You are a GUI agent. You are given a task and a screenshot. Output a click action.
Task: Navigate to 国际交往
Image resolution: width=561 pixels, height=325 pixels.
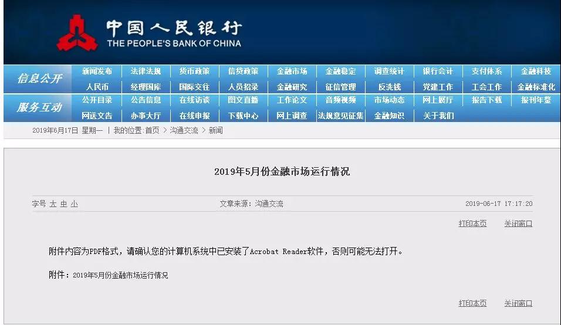[x=194, y=87]
